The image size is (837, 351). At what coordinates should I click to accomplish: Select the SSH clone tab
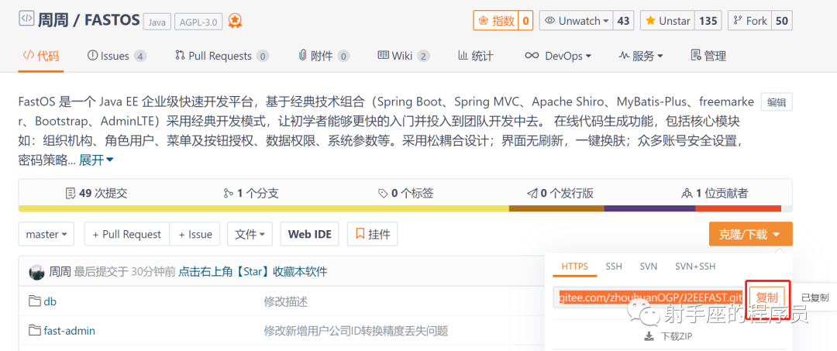(614, 267)
